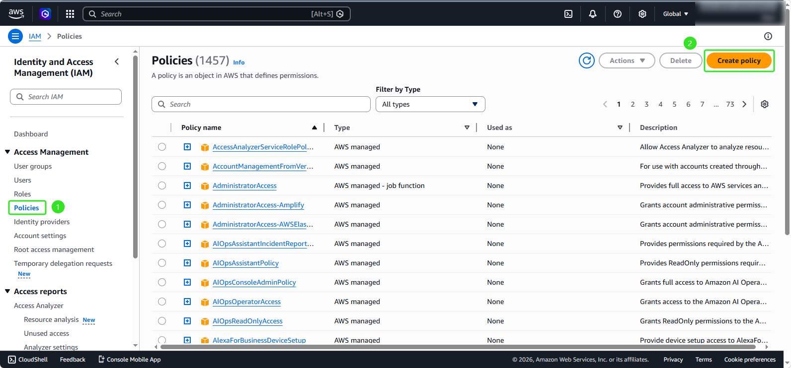Click the CloudShell button in the footer
The height and width of the screenshot is (368, 791).
(x=28, y=360)
